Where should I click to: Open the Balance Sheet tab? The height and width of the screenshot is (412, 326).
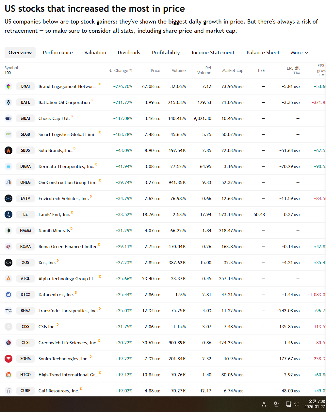[x=263, y=53]
